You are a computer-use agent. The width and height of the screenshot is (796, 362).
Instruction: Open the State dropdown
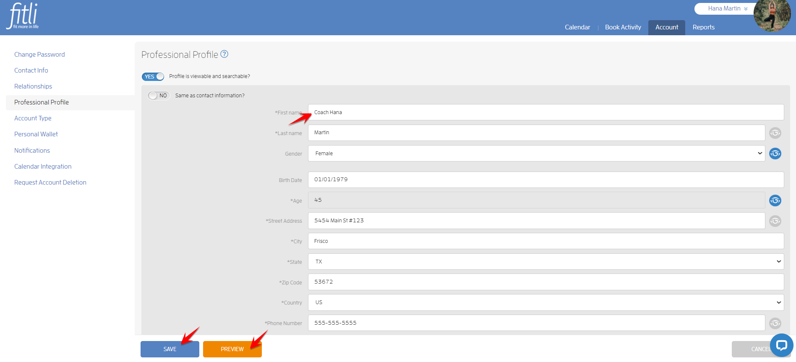[x=546, y=262]
